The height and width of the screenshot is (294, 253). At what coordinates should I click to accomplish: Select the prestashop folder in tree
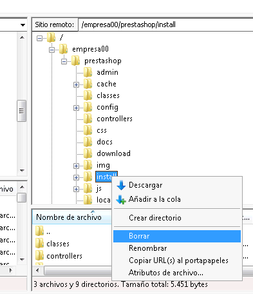[103, 61]
